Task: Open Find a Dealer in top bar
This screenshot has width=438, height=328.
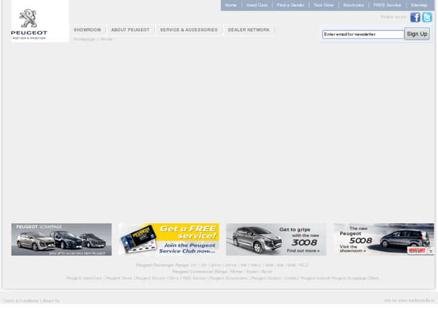Action: click(x=290, y=5)
